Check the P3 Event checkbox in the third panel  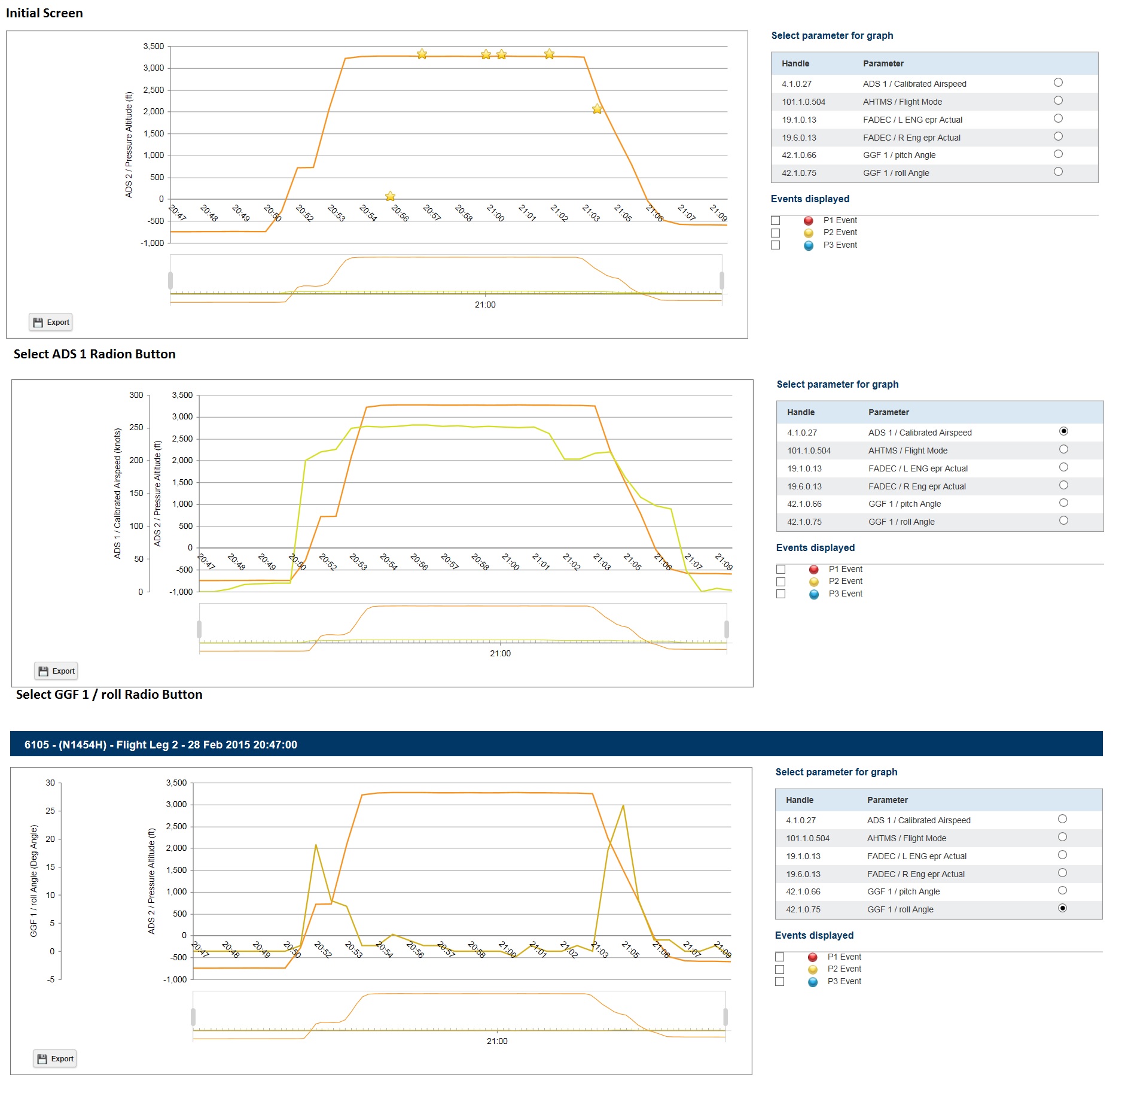(780, 982)
